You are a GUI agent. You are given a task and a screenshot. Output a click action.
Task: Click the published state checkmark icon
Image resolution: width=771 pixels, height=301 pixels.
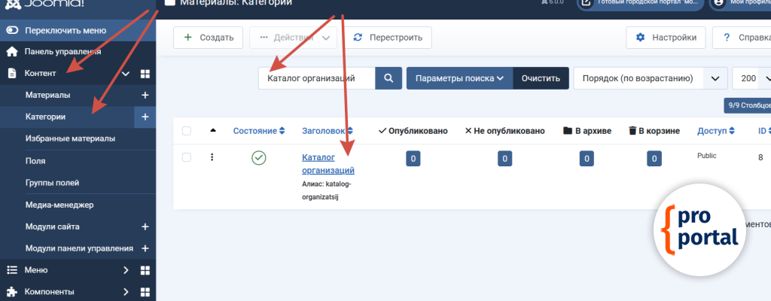[x=259, y=158]
